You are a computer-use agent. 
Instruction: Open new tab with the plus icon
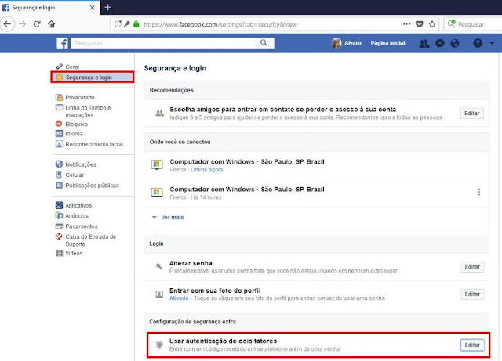coord(108,7)
